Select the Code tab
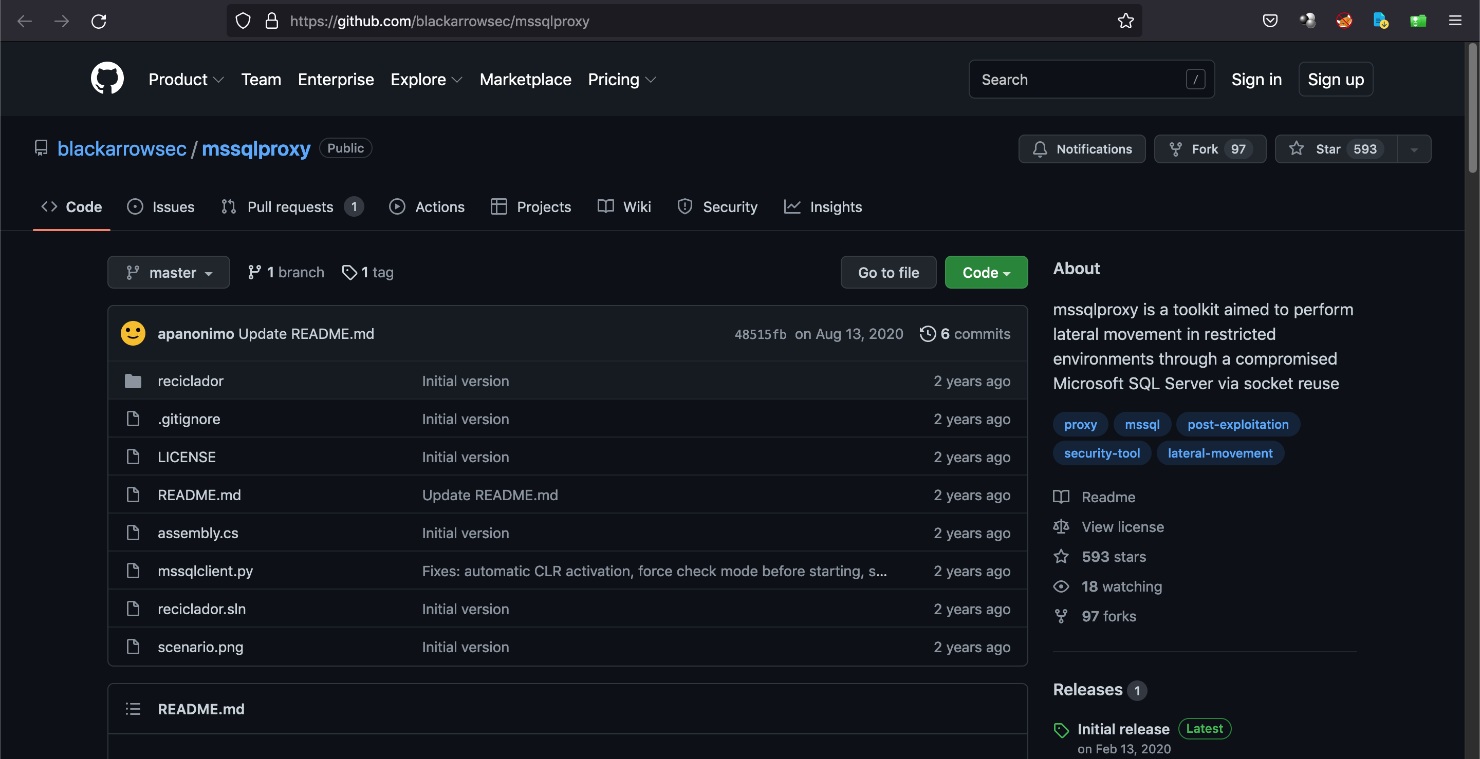The image size is (1480, 759). tap(72, 206)
